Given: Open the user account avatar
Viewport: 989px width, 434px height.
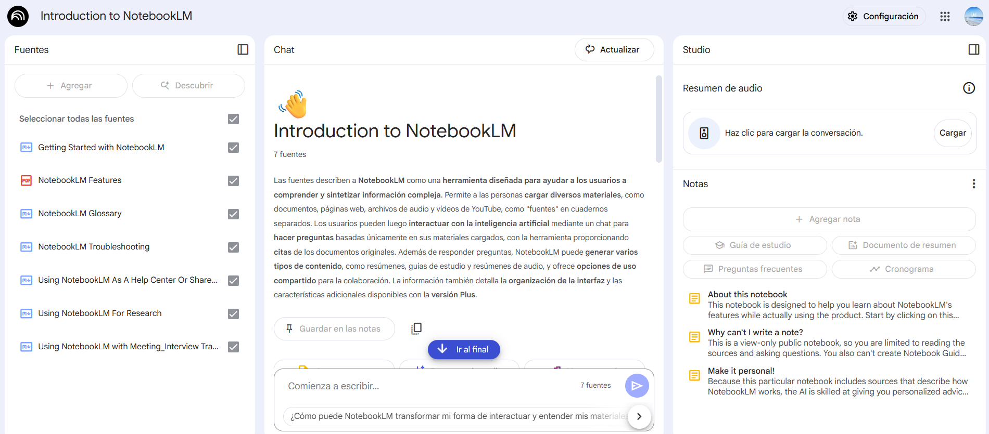Looking at the screenshot, I should (973, 16).
